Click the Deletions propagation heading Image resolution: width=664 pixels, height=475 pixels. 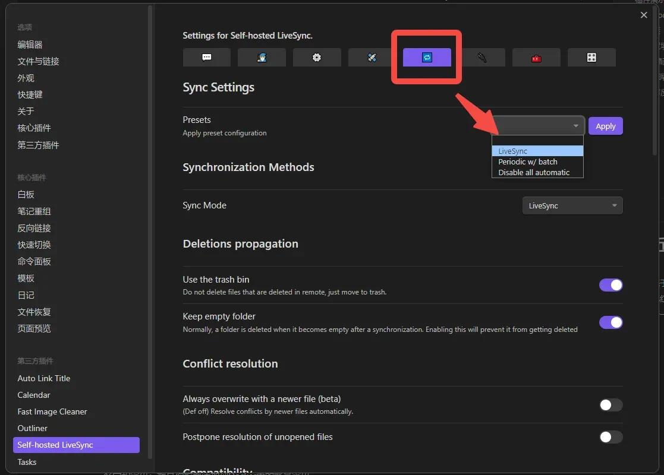(241, 243)
